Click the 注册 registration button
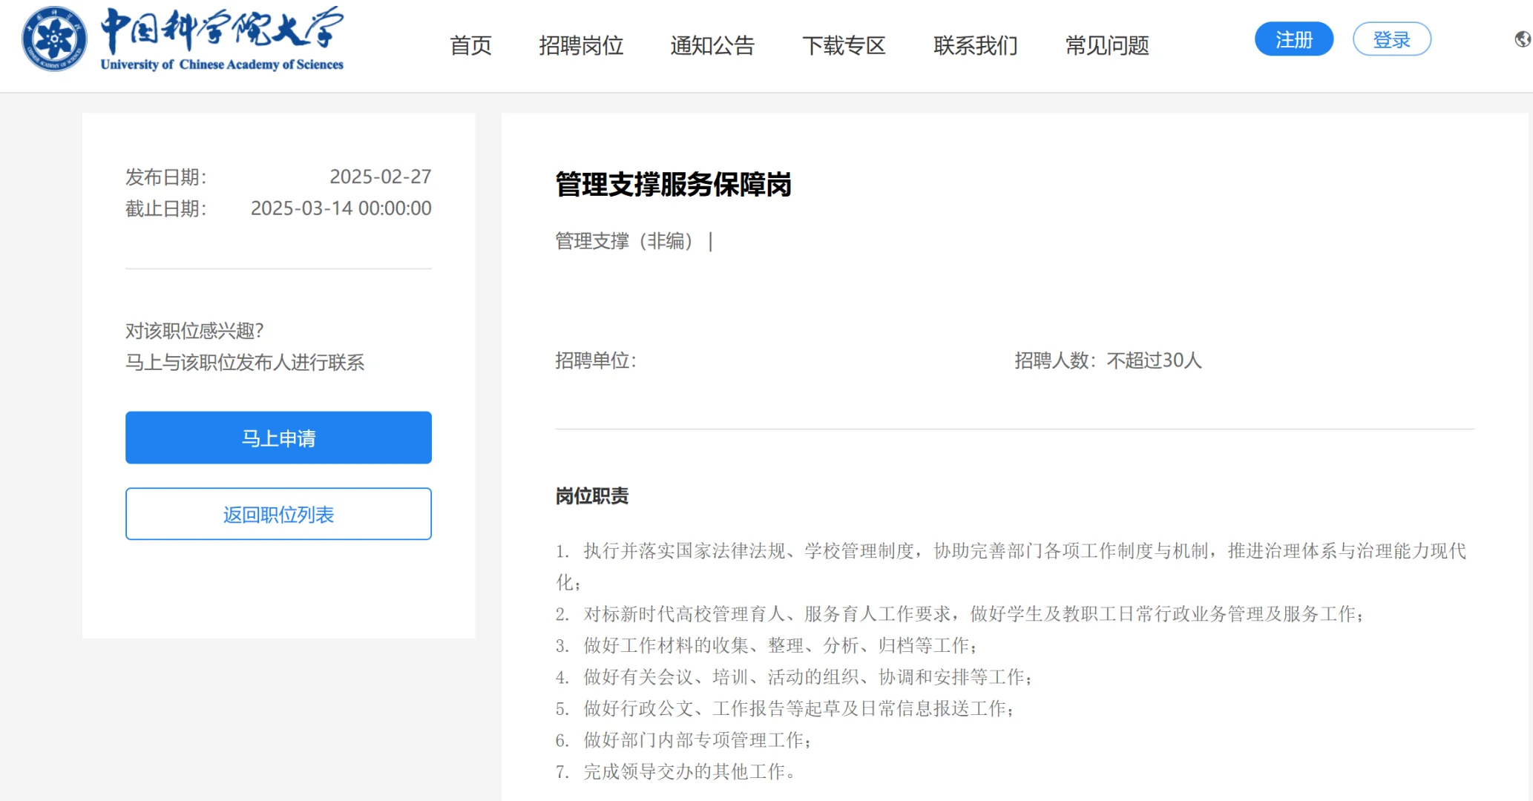The height and width of the screenshot is (801, 1533). point(1293,39)
